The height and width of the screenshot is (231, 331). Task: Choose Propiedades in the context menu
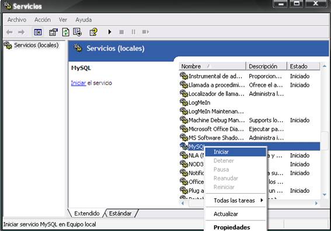pyautogui.click(x=236, y=227)
